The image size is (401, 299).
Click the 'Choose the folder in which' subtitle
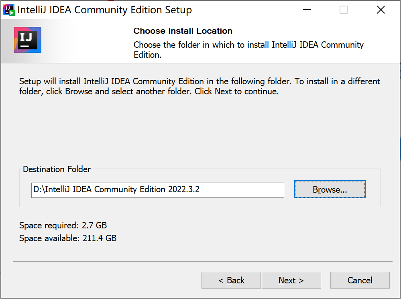[248, 50]
